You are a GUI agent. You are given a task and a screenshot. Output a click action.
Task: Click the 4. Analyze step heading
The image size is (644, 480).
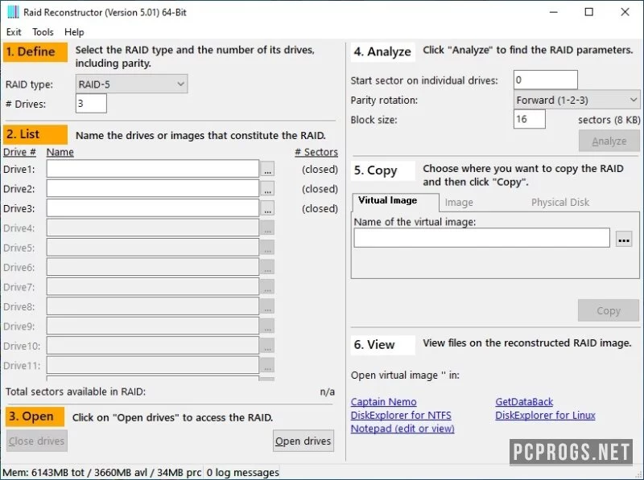pos(382,51)
